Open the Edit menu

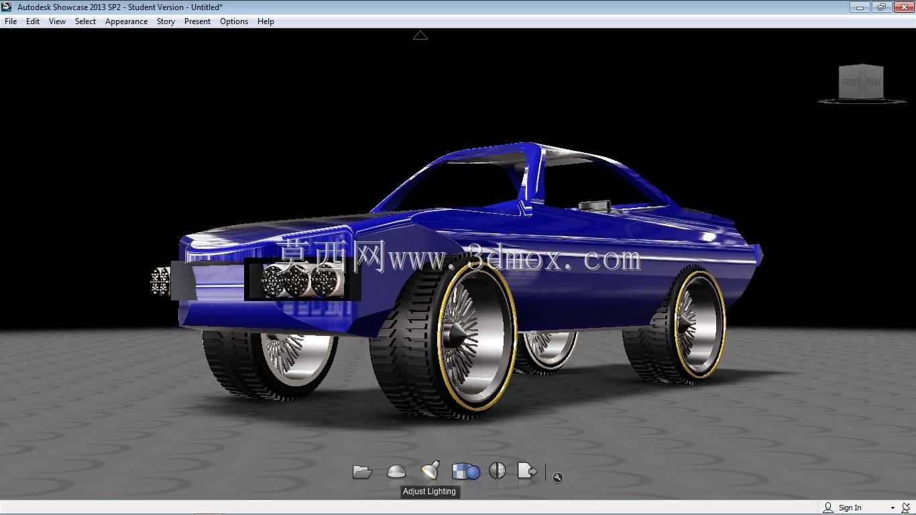33,21
